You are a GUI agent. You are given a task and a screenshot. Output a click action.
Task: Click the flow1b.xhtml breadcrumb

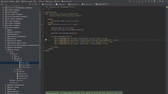pyautogui.click(x=67, y=1)
